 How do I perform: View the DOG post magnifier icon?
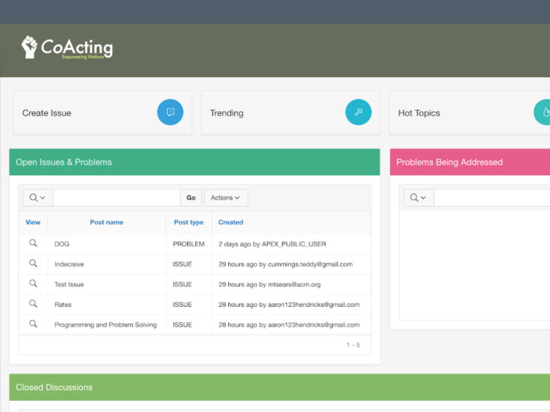coord(33,243)
